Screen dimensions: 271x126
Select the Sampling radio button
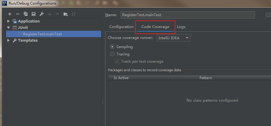112,47
